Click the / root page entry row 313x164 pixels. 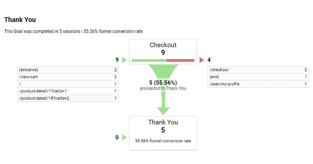coord(68,84)
